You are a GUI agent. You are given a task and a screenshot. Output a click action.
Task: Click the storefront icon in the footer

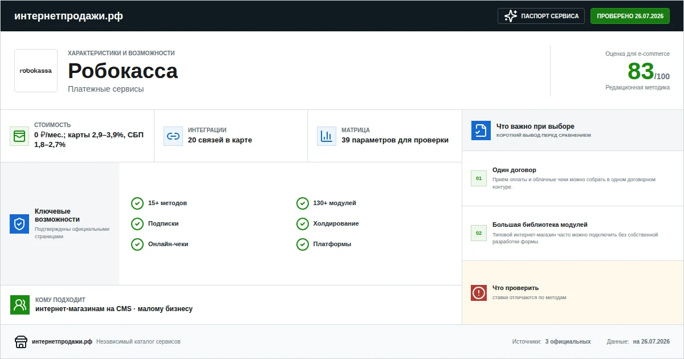[x=21, y=341]
